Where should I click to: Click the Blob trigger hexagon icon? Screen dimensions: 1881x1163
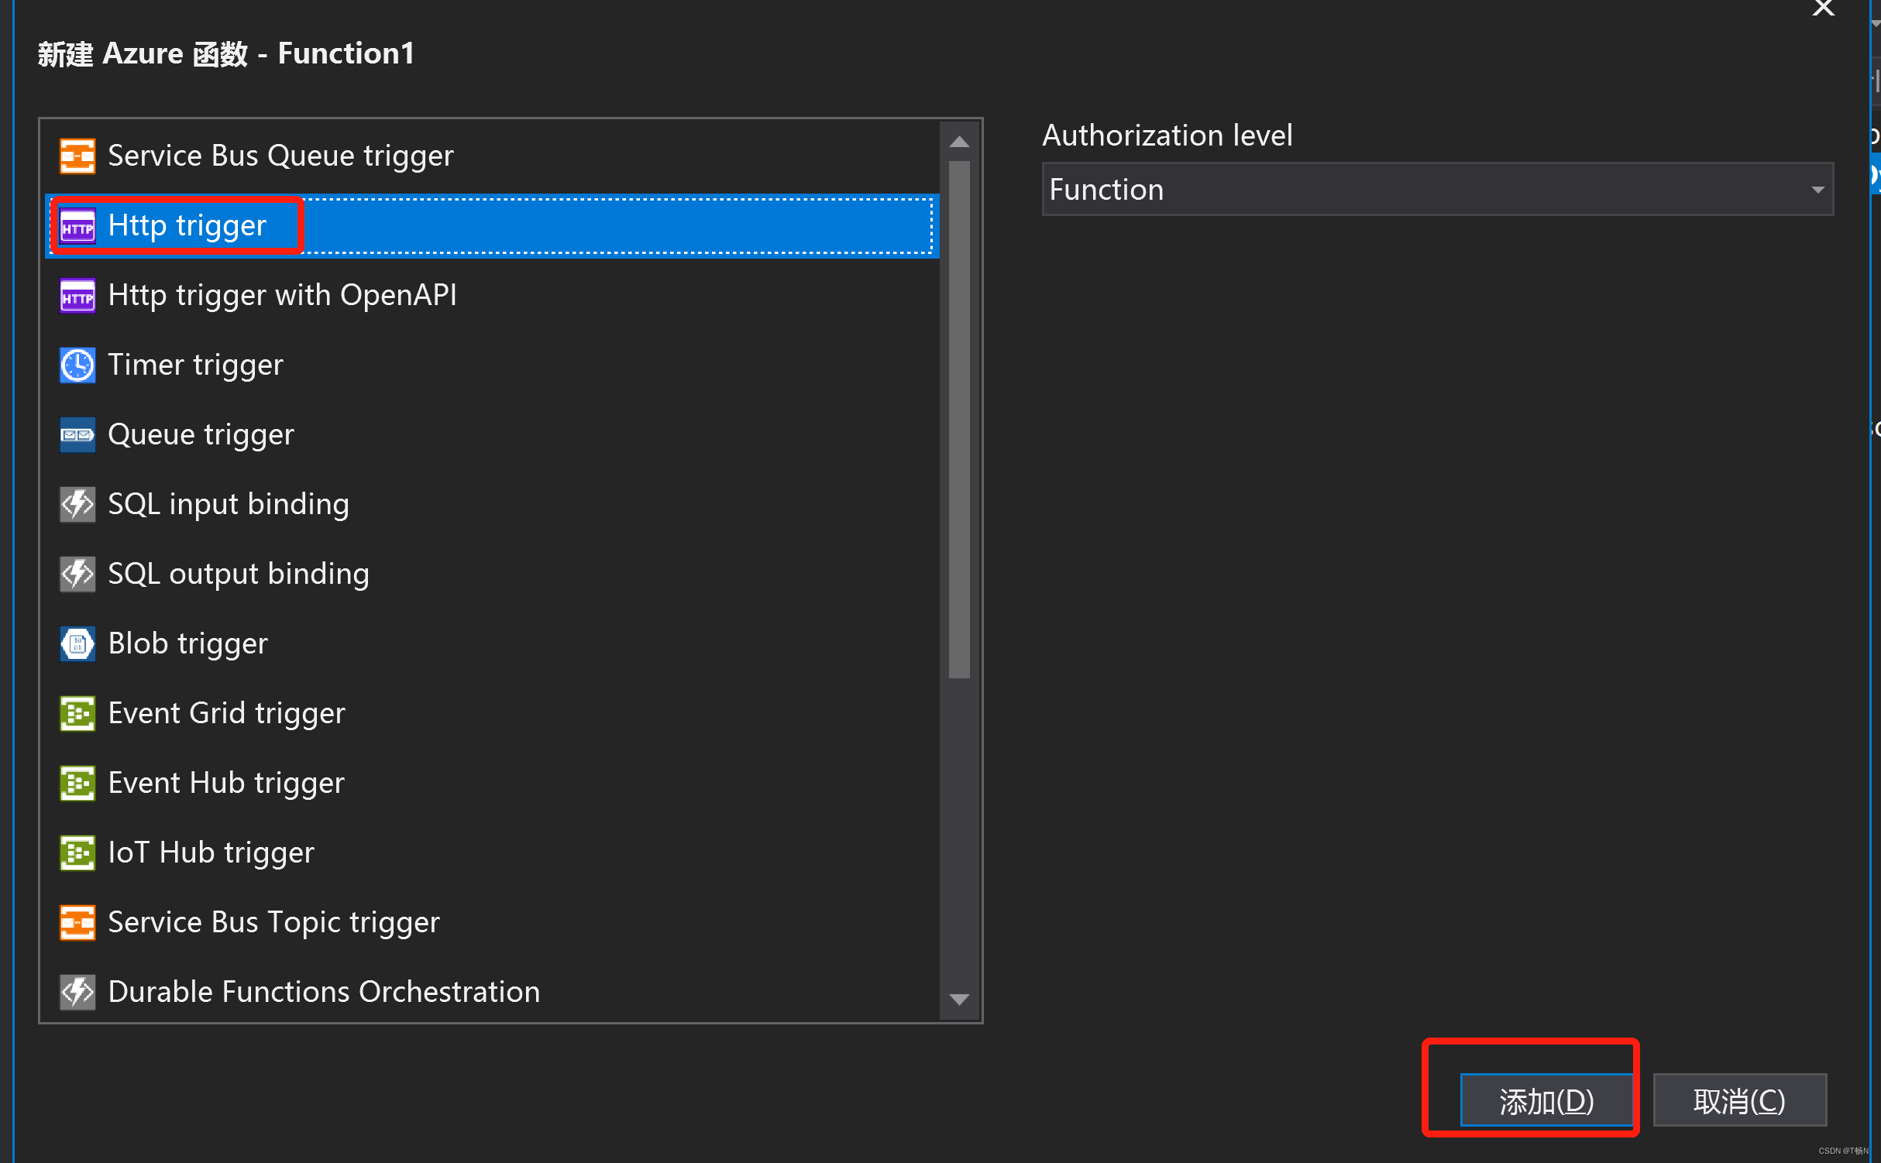(x=77, y=644)
